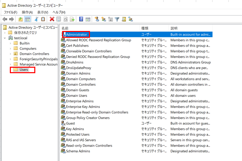Click the Cut scissors icon

tap(36, 19)
